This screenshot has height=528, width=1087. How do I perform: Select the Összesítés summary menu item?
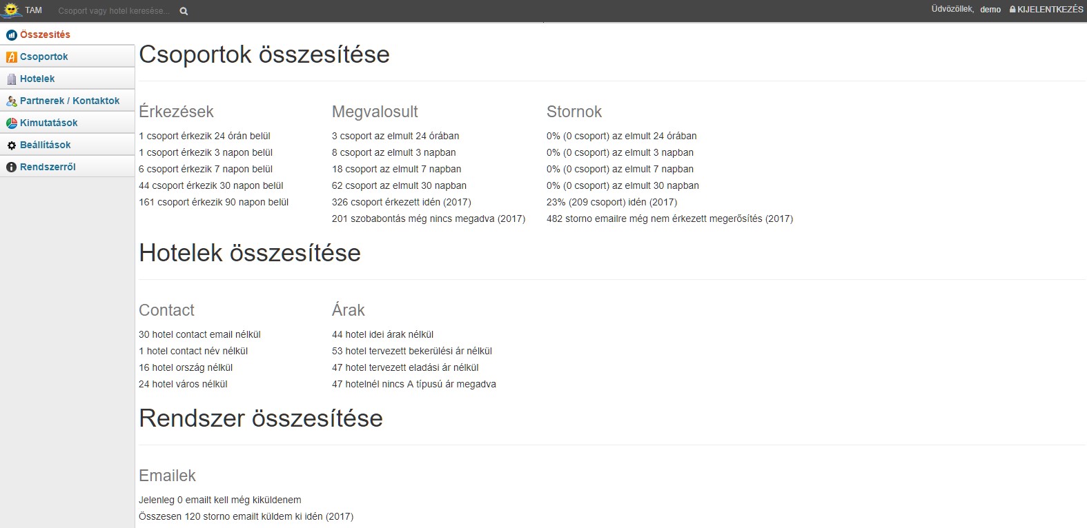pos(45,35)
